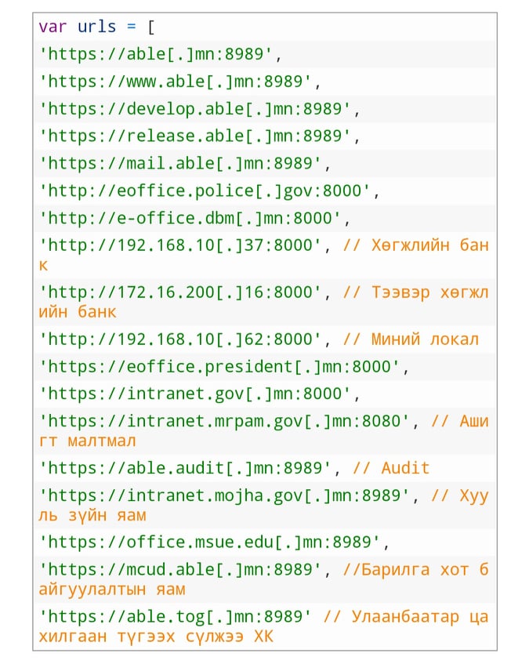This screenshot has height=664, width=529.
Task: Select the able.tog[.]mn URL string
Action: coord(176,616)
